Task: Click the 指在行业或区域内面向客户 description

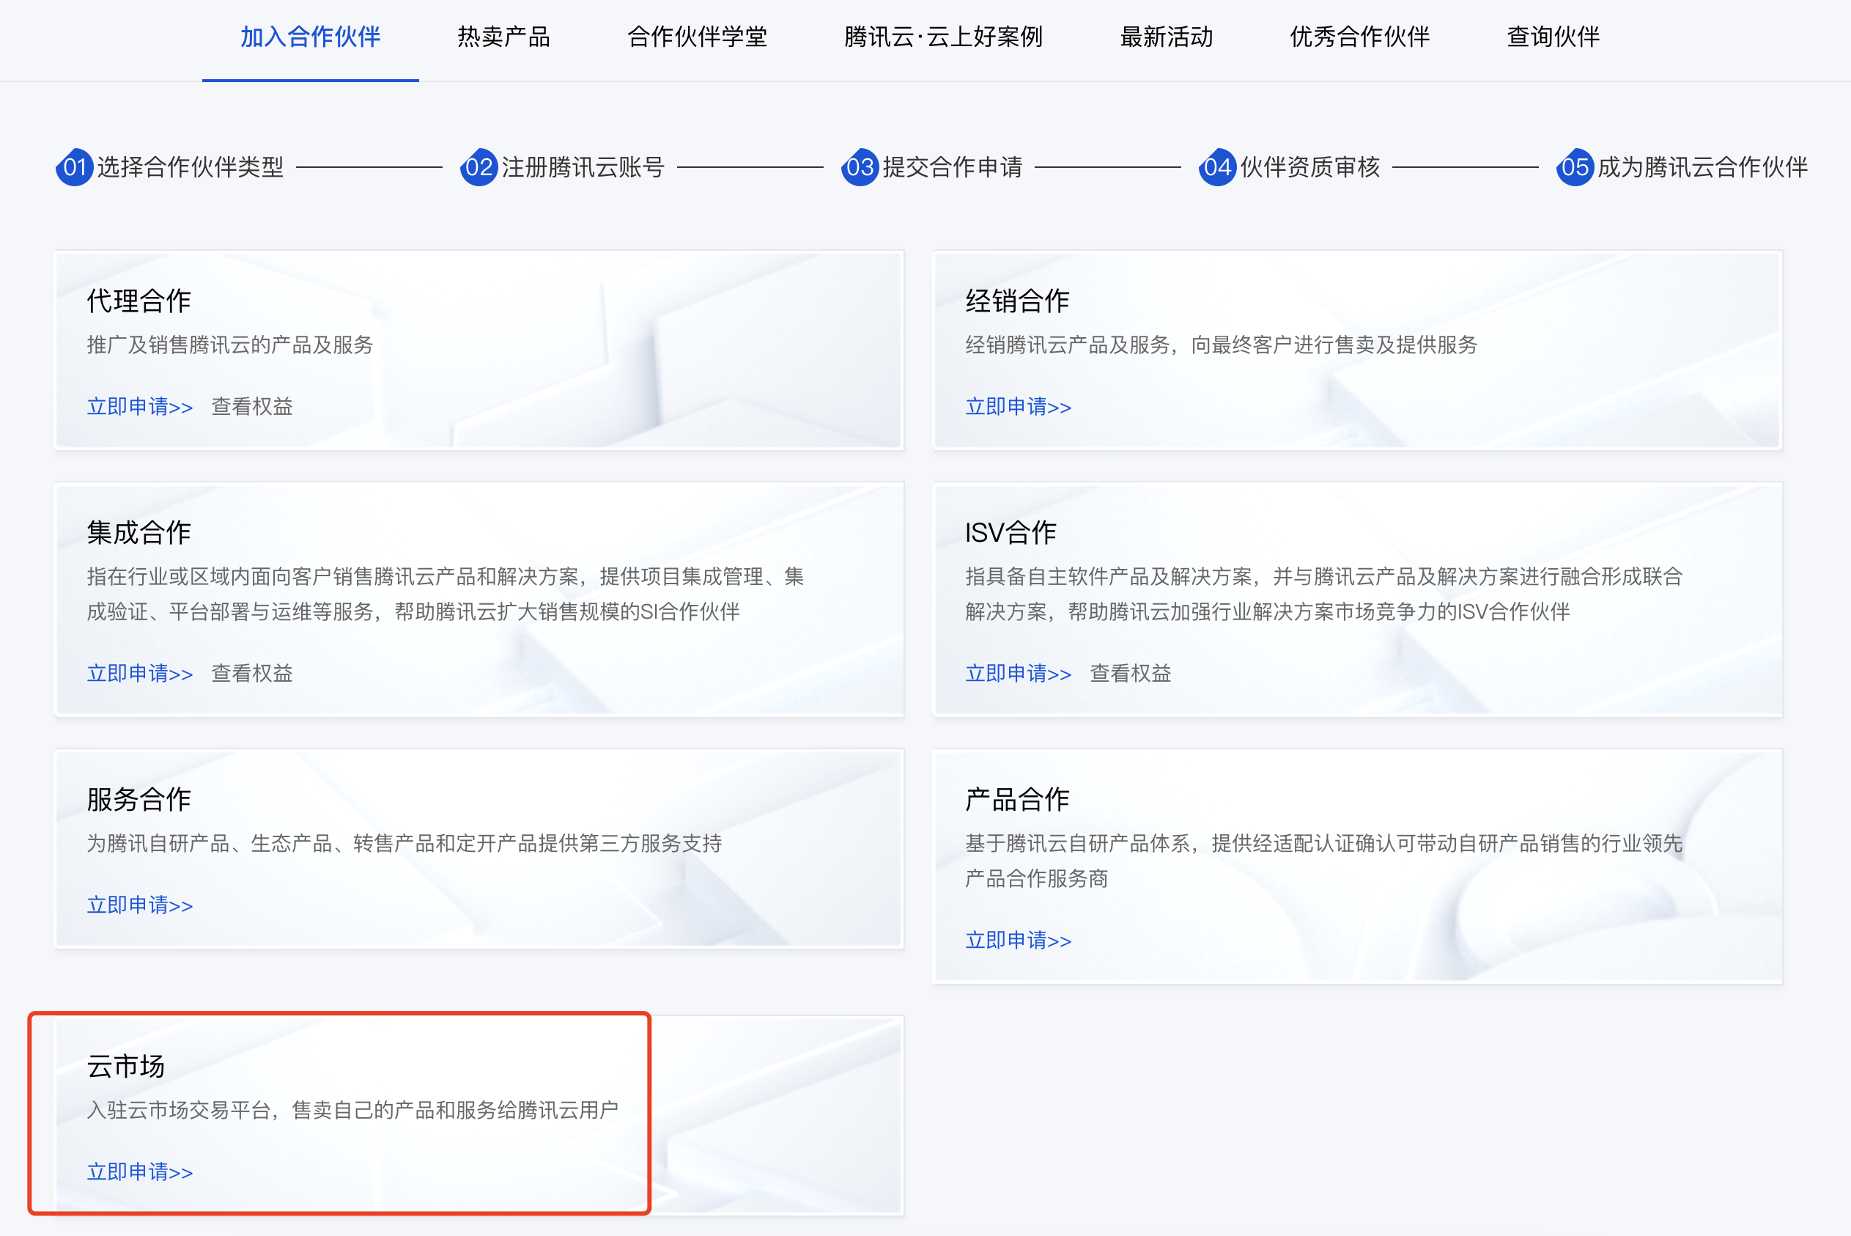Action: click(x=446, y=594)
